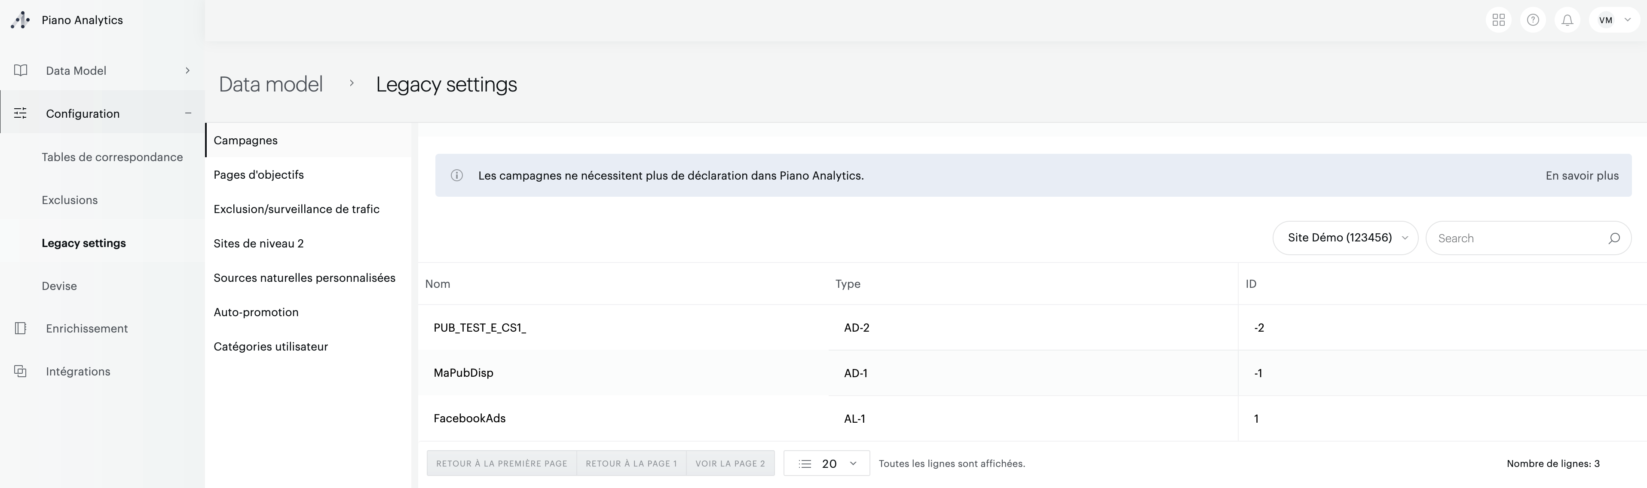Click the Data Model book icon
Screen dimensions: 1647x488
(x=20, y=70)
